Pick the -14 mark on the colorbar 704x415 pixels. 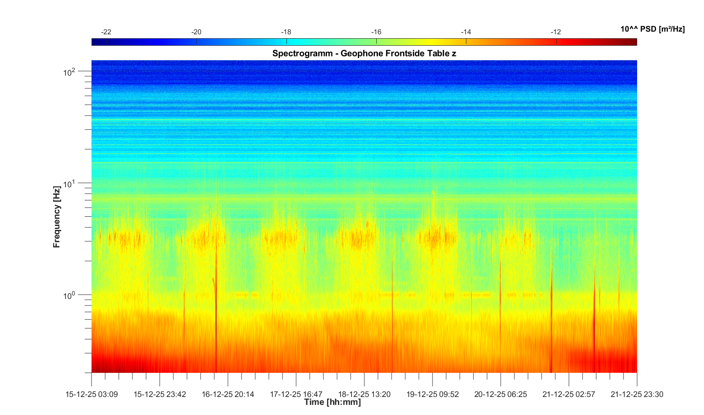tap(466, 32)
